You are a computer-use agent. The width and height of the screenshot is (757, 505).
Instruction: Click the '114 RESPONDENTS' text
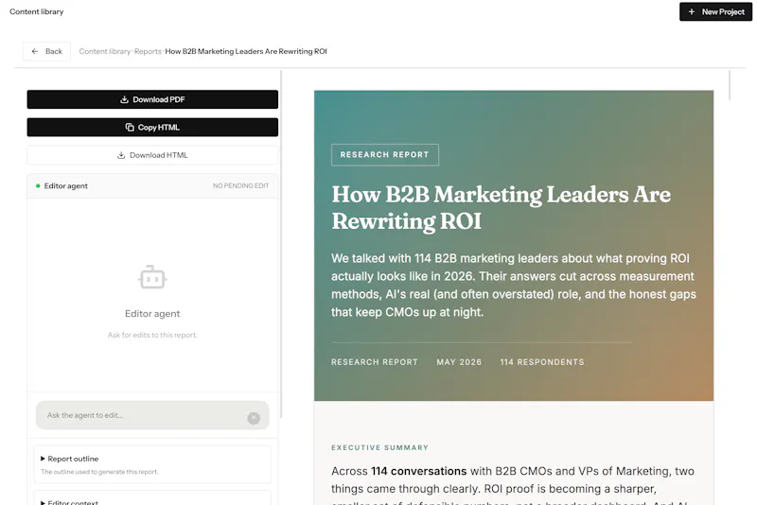542,362
